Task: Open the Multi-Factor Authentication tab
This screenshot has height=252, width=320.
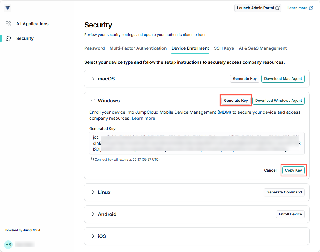Action: [x=138, y=48]
